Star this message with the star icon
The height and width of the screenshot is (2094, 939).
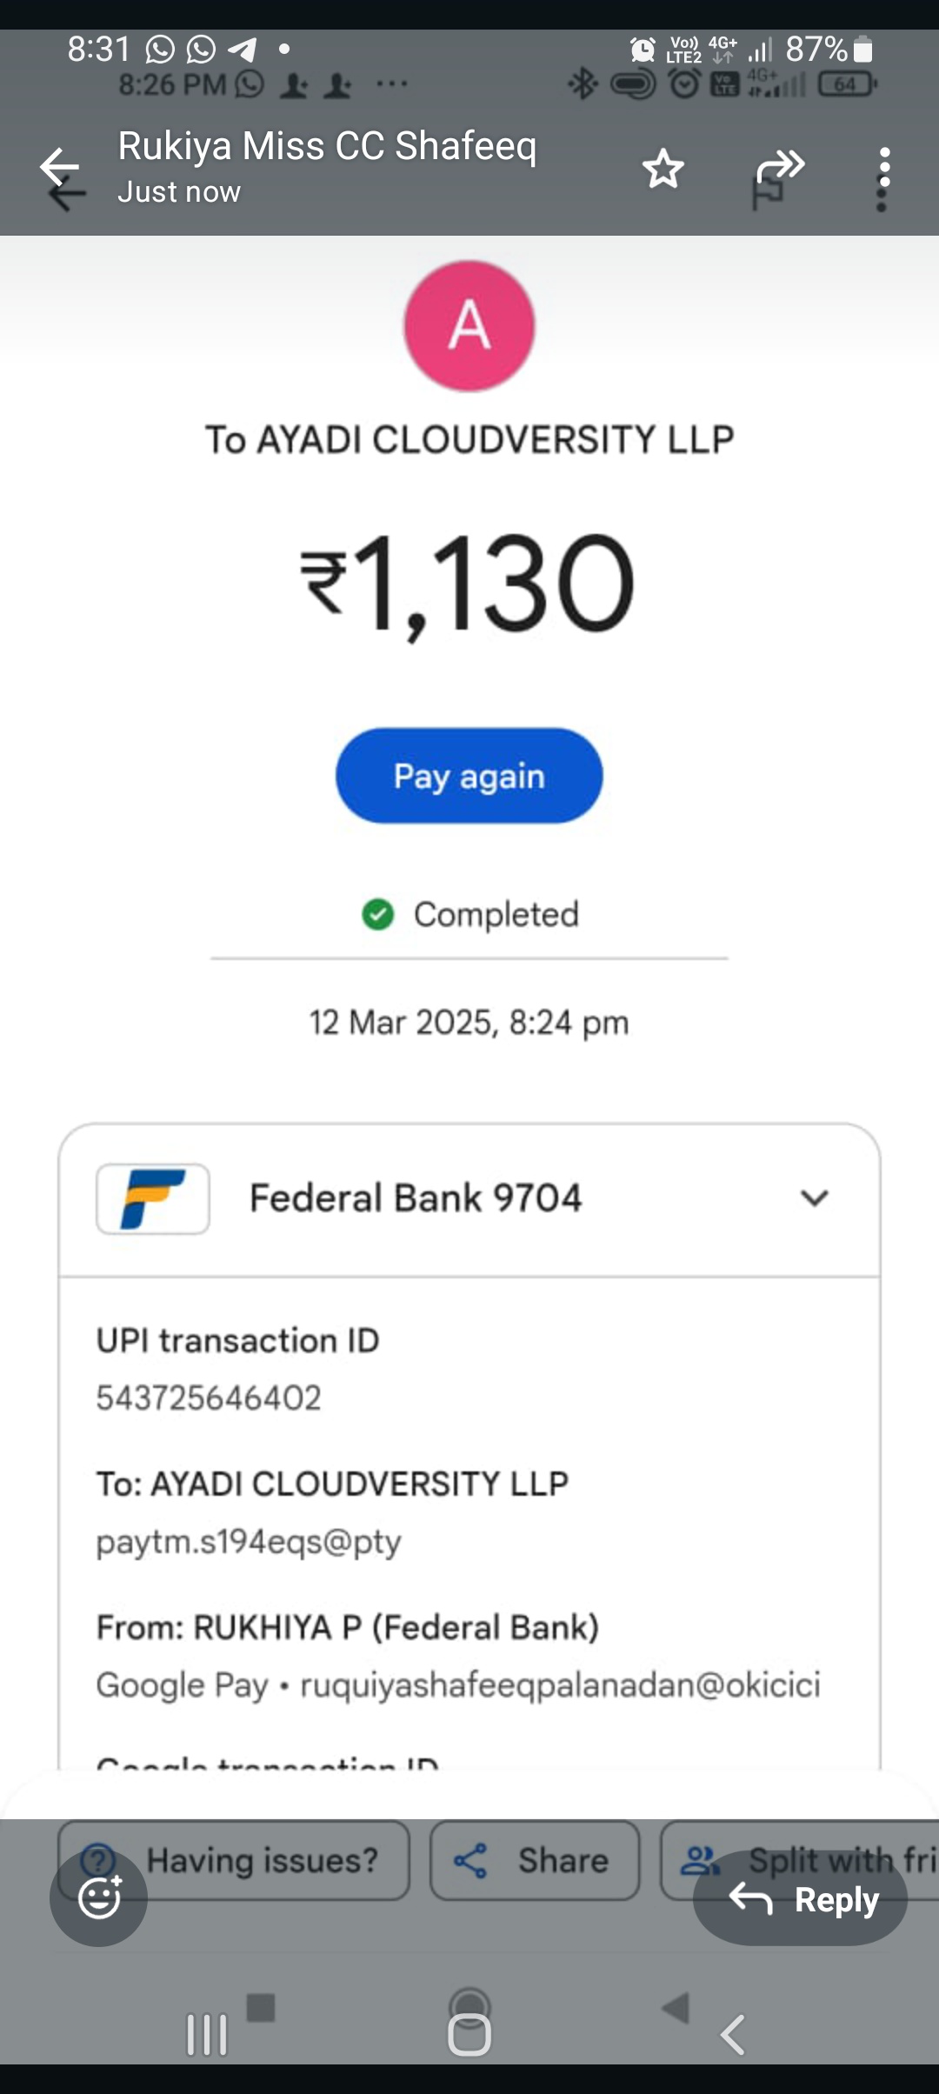663,169
